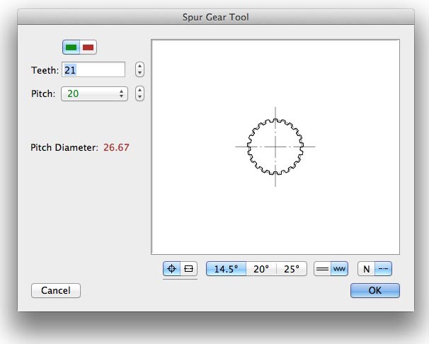
Task: Decrease teeth count with stepper down arrow
Action: pos(139,73)
